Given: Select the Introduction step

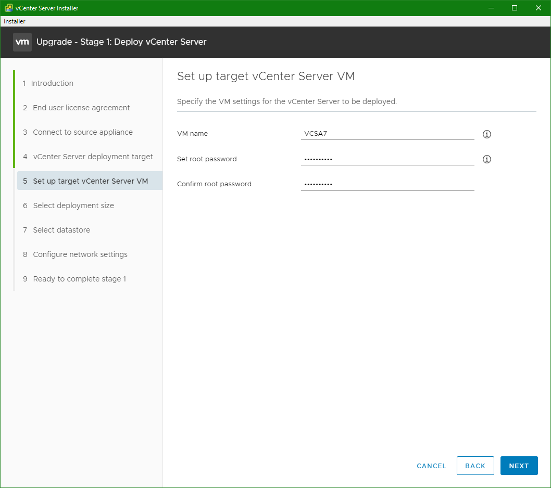Looking at the screenshot, I should 53,83.
